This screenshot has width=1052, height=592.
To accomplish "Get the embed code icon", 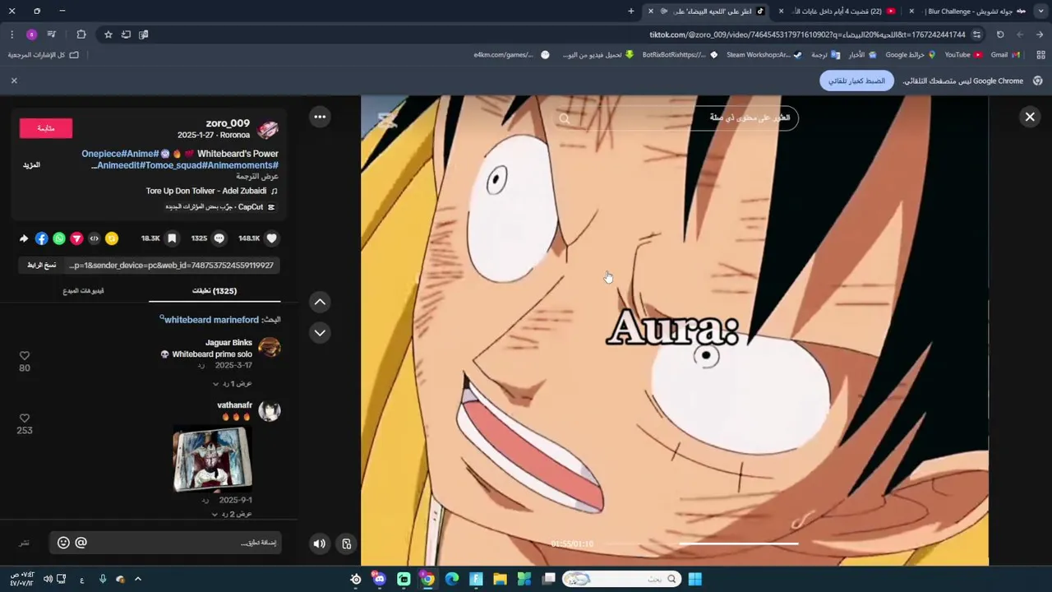I will [x=95, y=238].
